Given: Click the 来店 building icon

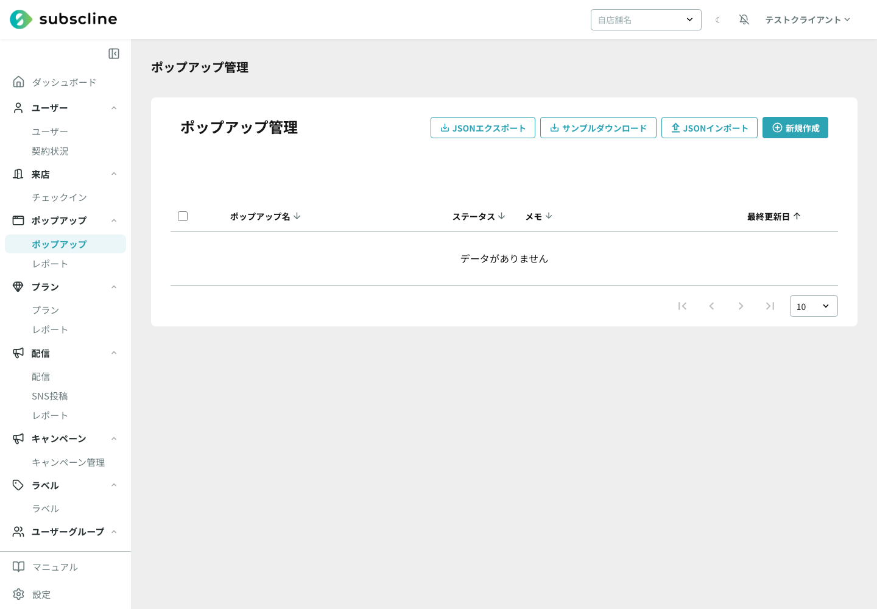Looking at the screenshot, I should [18, 174].
